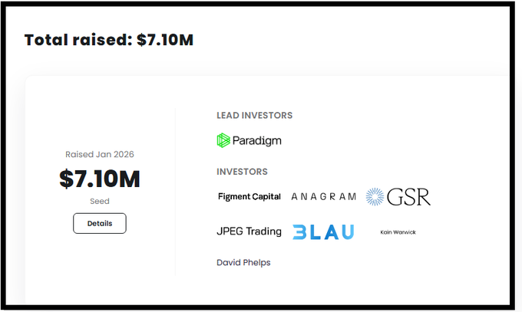This screenshot has width=522, height=312.
Task: Click the LEAD INVESTORS section heading
Action: pyautogui.click(x=255, y=115)
